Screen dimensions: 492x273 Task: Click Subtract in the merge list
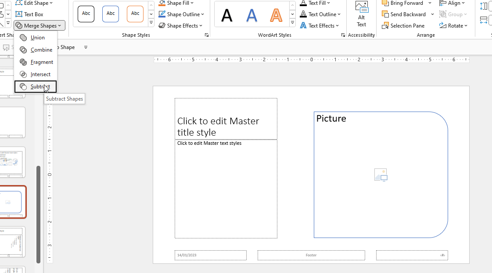(x=40, y=87)
